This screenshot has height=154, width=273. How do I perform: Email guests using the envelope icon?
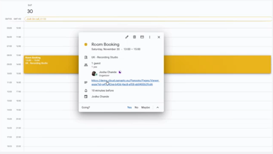[142, 37]
